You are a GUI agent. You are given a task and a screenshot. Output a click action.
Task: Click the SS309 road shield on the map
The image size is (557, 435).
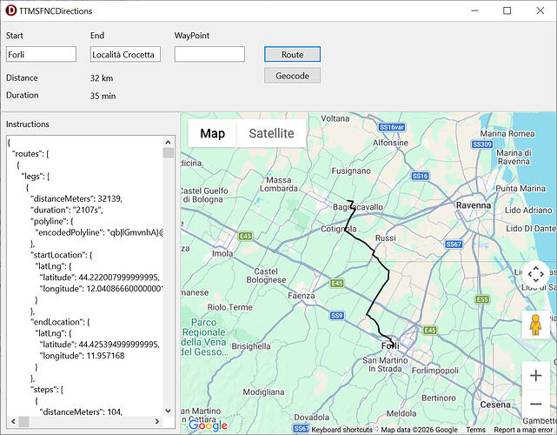482,144
